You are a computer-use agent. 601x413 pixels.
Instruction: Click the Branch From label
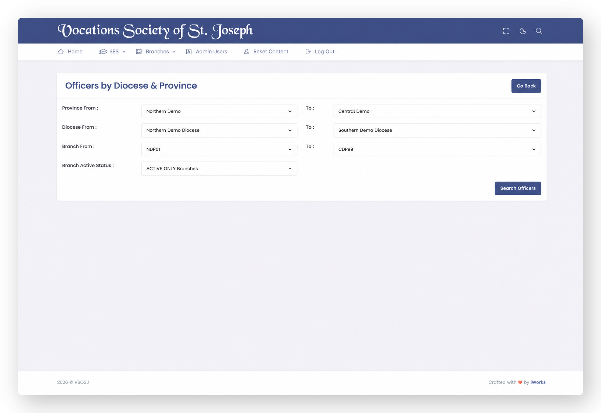78,146
